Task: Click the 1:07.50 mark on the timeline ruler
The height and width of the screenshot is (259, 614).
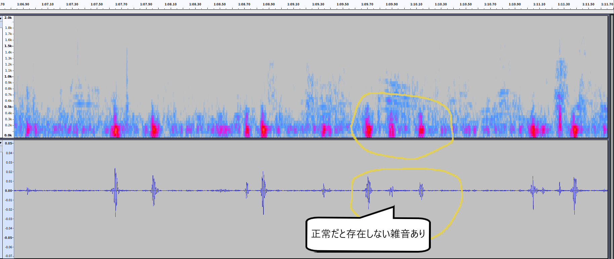Action: point(97,4)
